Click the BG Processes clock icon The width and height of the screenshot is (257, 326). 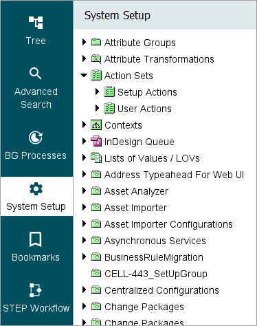click(36, 138)
